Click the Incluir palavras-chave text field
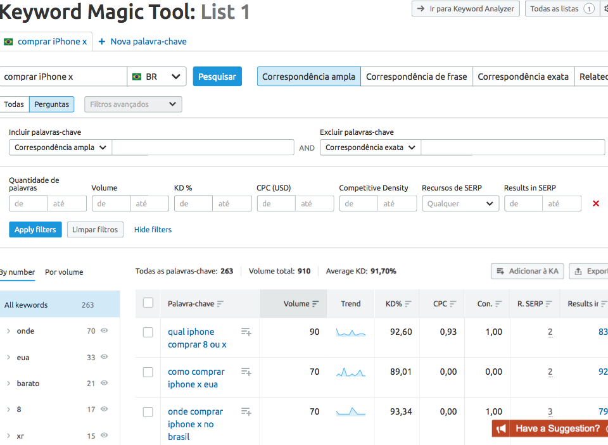The image size is (608, 445). pos(203,147)
